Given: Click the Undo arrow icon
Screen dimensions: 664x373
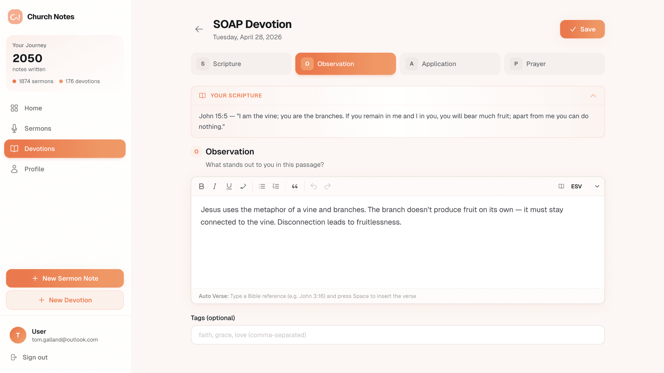Looking at the screenshot, I should pos(313,186).
